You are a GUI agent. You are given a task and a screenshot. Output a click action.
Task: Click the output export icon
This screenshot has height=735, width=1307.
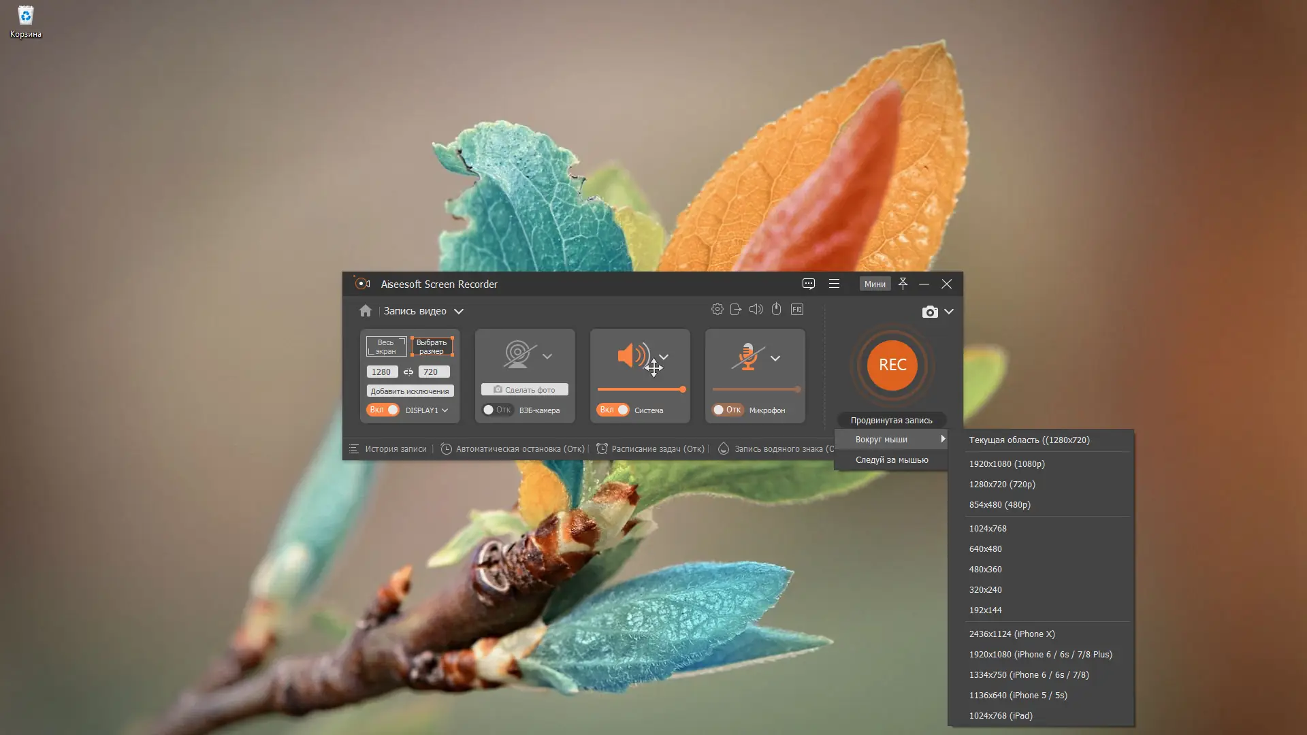736,310
